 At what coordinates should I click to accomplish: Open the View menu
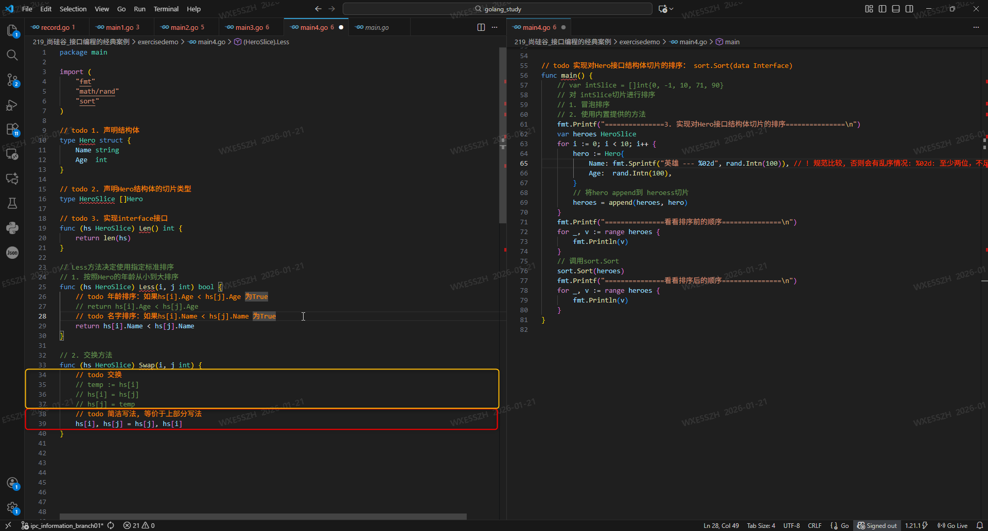102,9
